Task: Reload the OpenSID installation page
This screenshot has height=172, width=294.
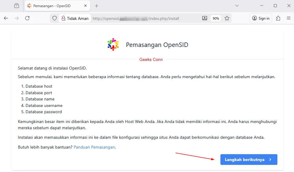Action: click(x=27, y=18)
